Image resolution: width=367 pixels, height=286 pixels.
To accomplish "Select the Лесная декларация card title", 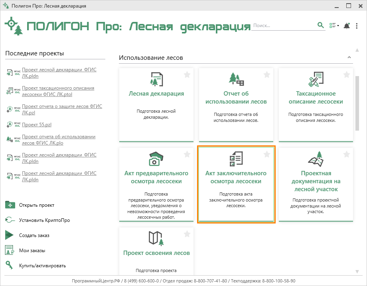I will (x=156, y=94).
